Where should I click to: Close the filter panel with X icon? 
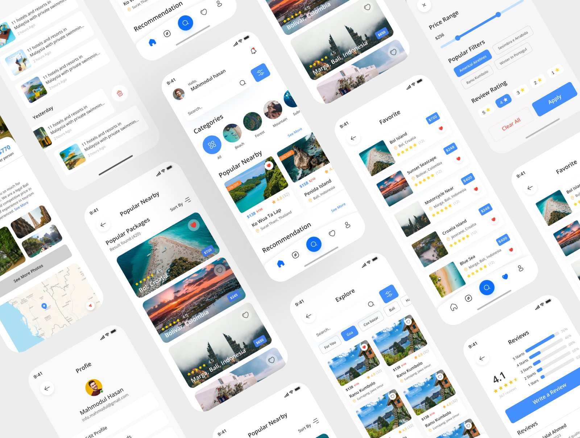click(x=424, y=5)
